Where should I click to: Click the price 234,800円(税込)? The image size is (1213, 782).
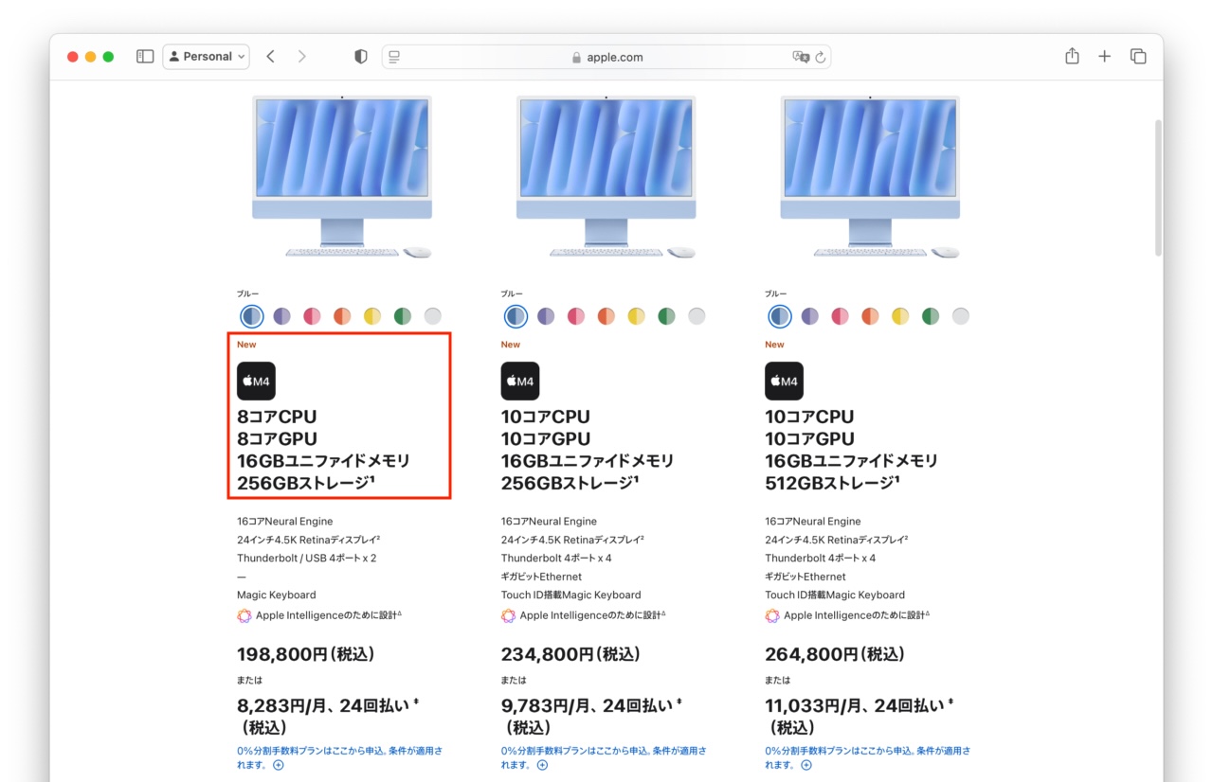coord(570,654)
